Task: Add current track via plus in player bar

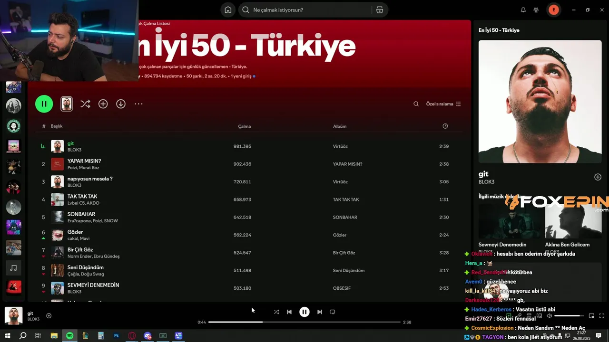Action: point(49,316)
